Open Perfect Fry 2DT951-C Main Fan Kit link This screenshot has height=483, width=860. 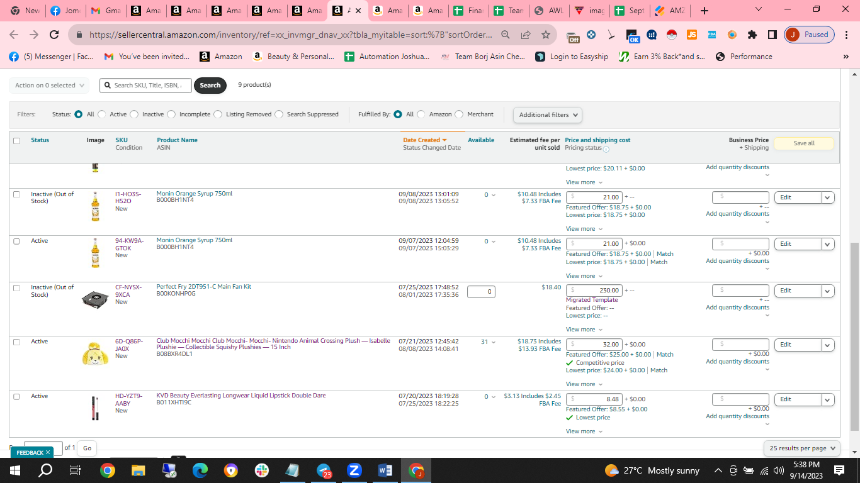(204, 287)
